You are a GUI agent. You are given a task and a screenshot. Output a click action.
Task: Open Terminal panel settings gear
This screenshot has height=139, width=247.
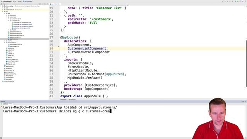pyautogui.click(x=243, y=101)
